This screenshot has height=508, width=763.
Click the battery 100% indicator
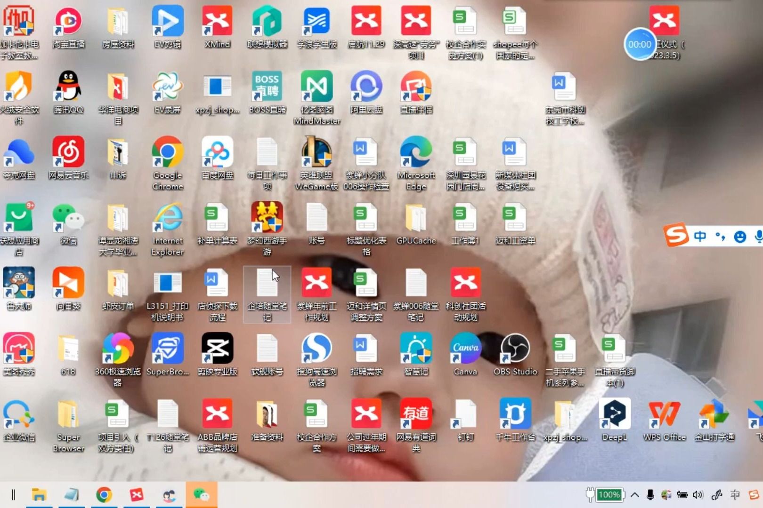[604, 494]
